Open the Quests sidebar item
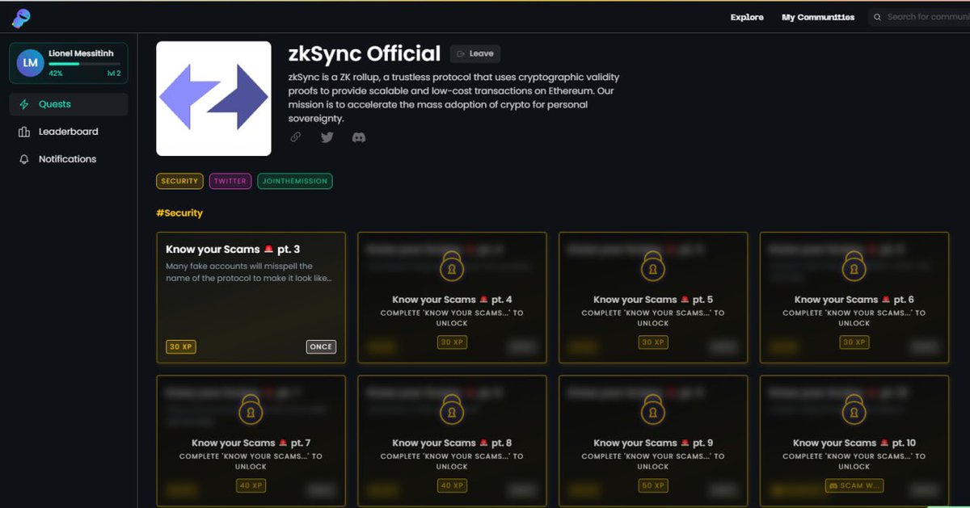970x508 pixels. [69, 104]
